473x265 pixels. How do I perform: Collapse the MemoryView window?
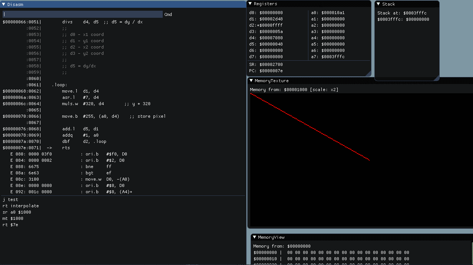coord(254,237)
